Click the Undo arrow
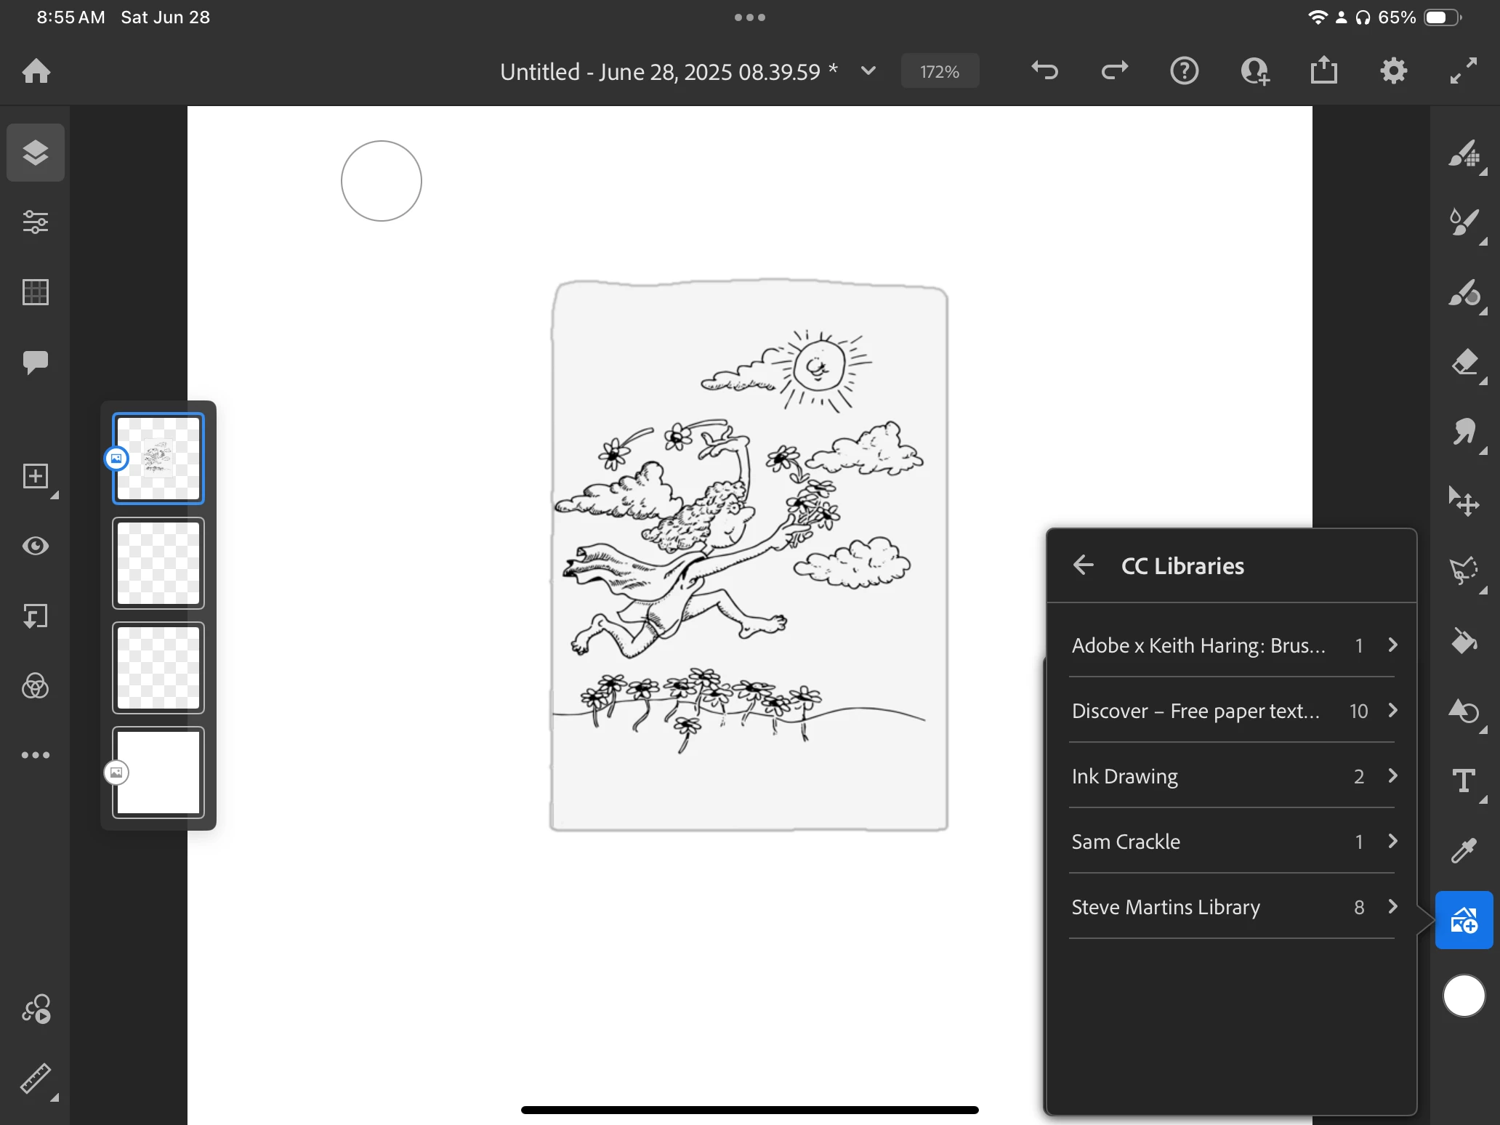Screen dimensions: 1500x1125 [x=1044, y=71]
